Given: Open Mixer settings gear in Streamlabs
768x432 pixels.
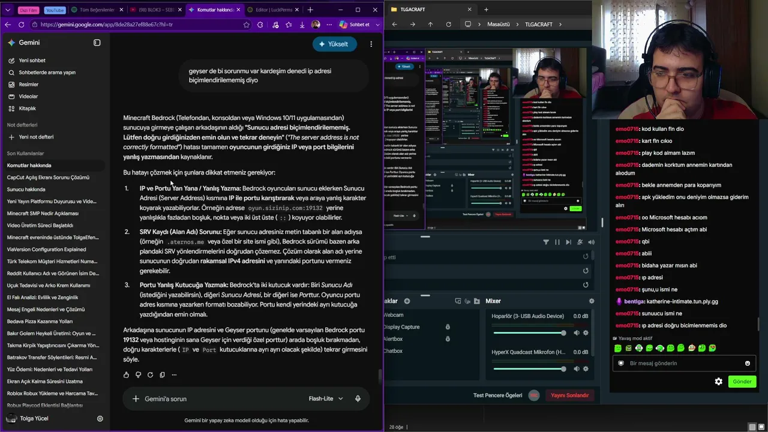Looking at the screenshot, I should point(592,301).
